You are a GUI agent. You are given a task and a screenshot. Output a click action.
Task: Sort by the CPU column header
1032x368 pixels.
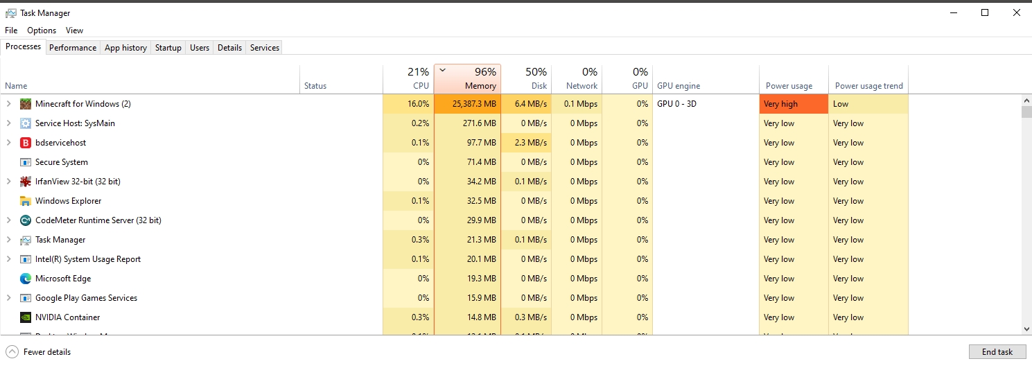(x=408, y=79)
